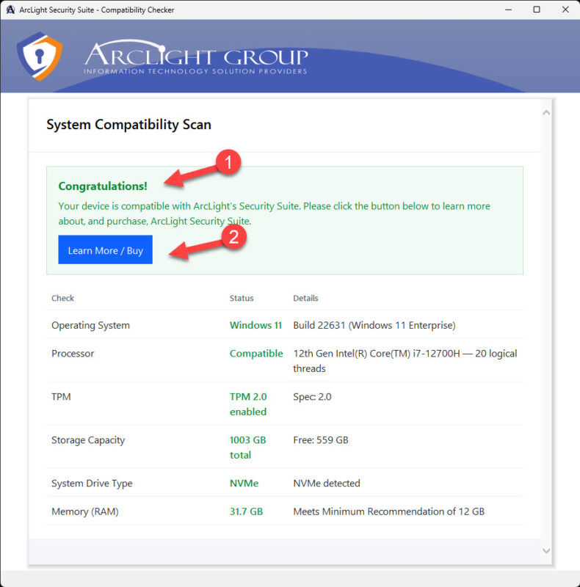
Task: Click the System Compatibility Scan heading
Action: (128, 125)
